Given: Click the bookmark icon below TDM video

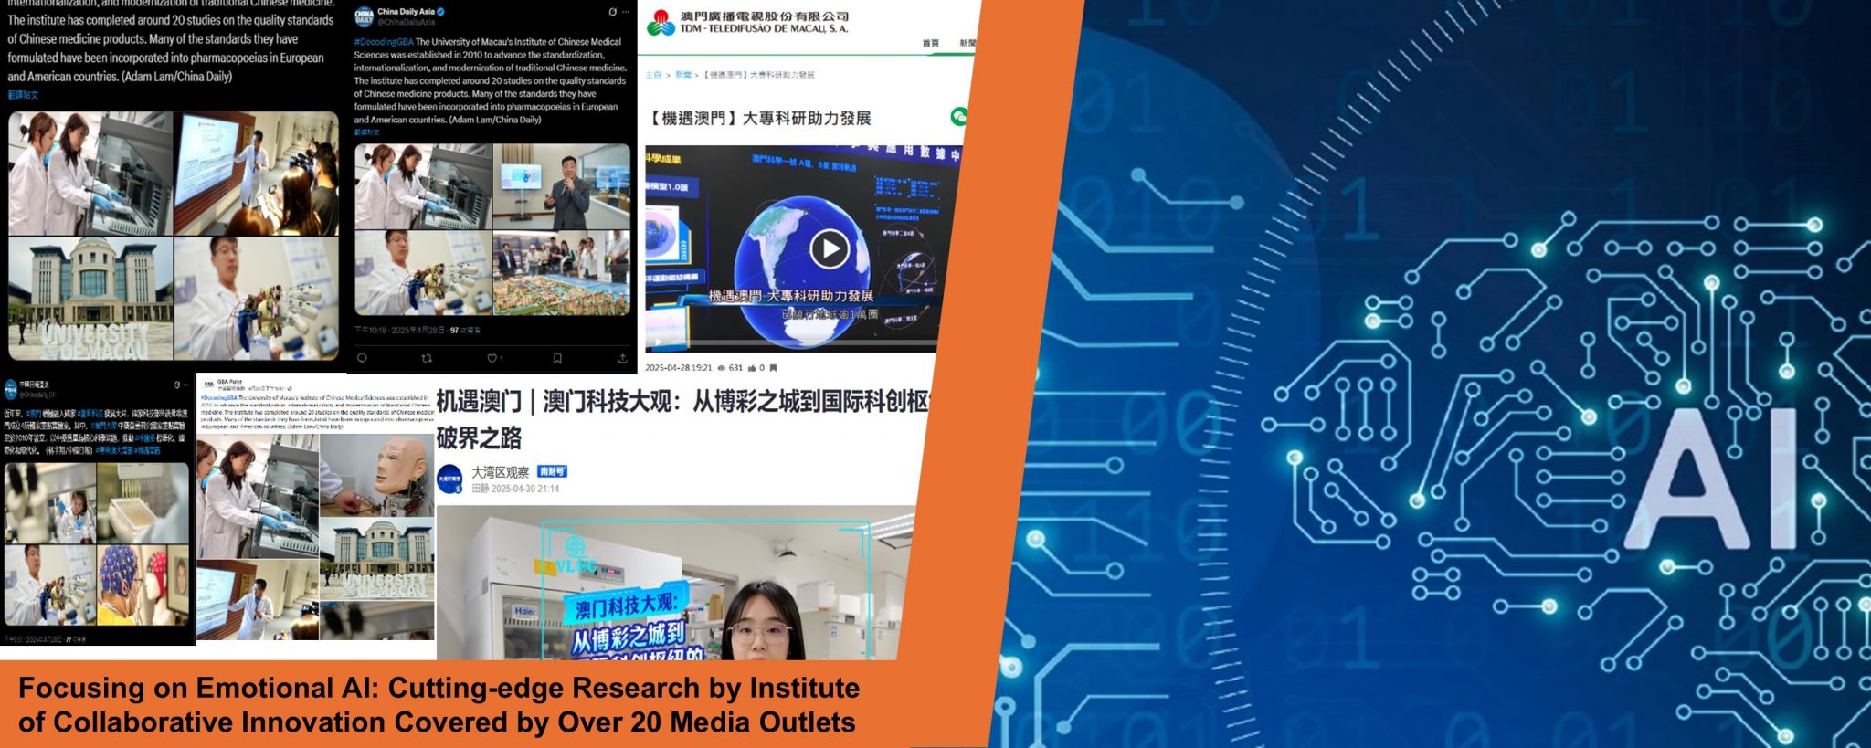Looking at the screenshot, I should click(x=773, y=368).
